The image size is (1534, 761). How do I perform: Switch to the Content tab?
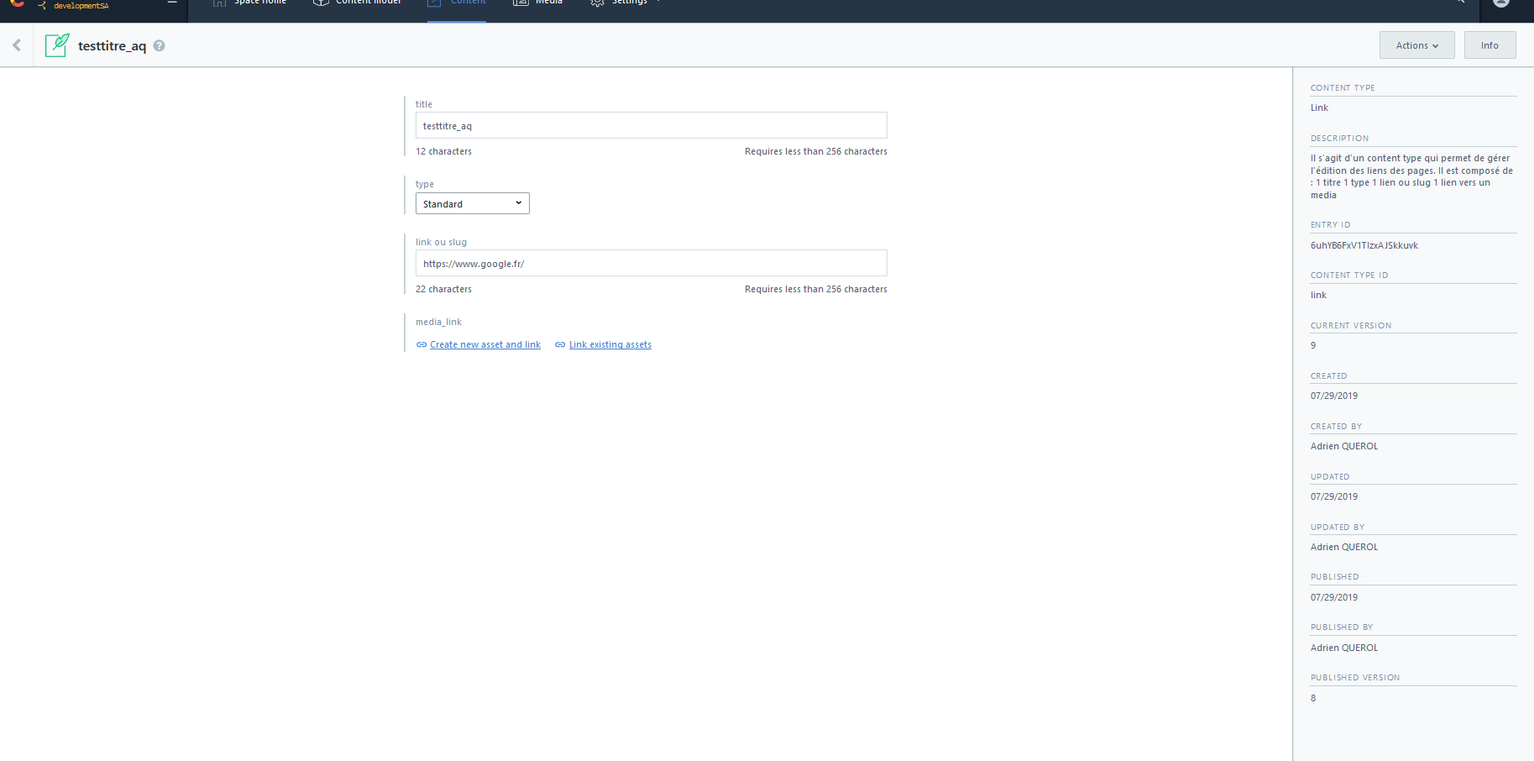coord(456,3)
